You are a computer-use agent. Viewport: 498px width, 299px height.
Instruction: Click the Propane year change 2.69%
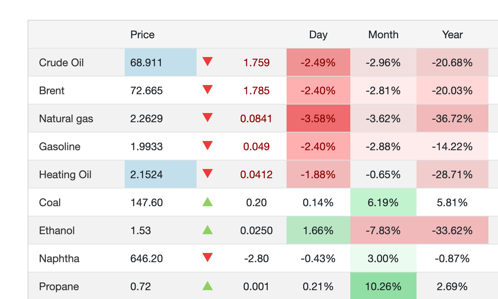tap(452, 287)
